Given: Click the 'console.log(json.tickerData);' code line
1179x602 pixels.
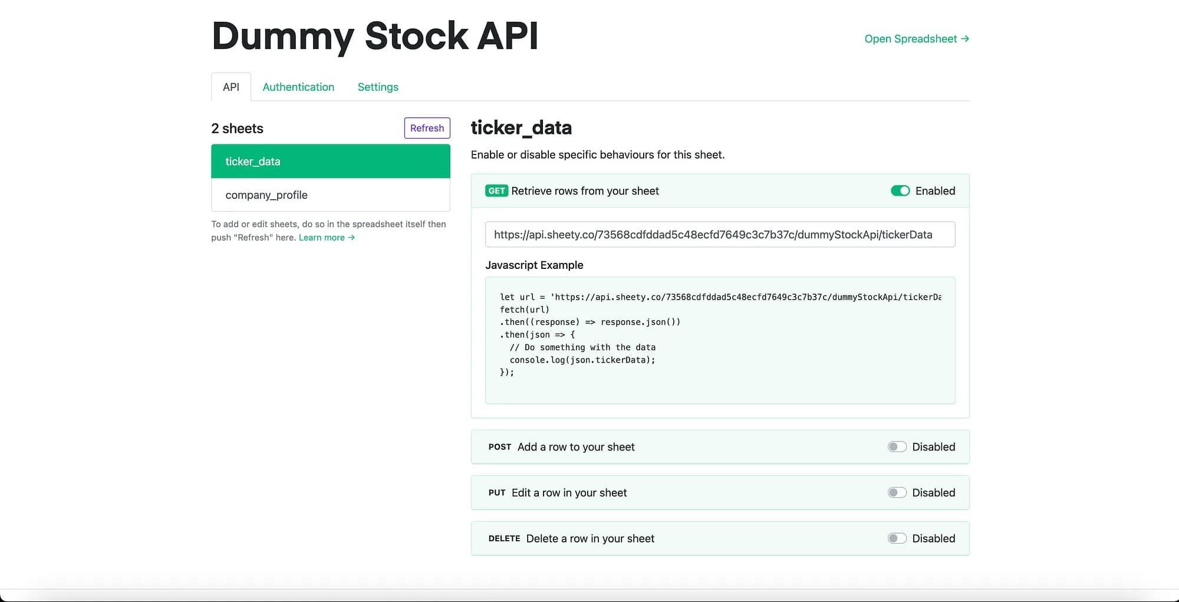Looking at the screenshot, I should (582, 360).
